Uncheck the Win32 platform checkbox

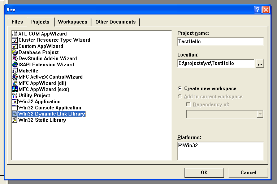coord(180,145)
